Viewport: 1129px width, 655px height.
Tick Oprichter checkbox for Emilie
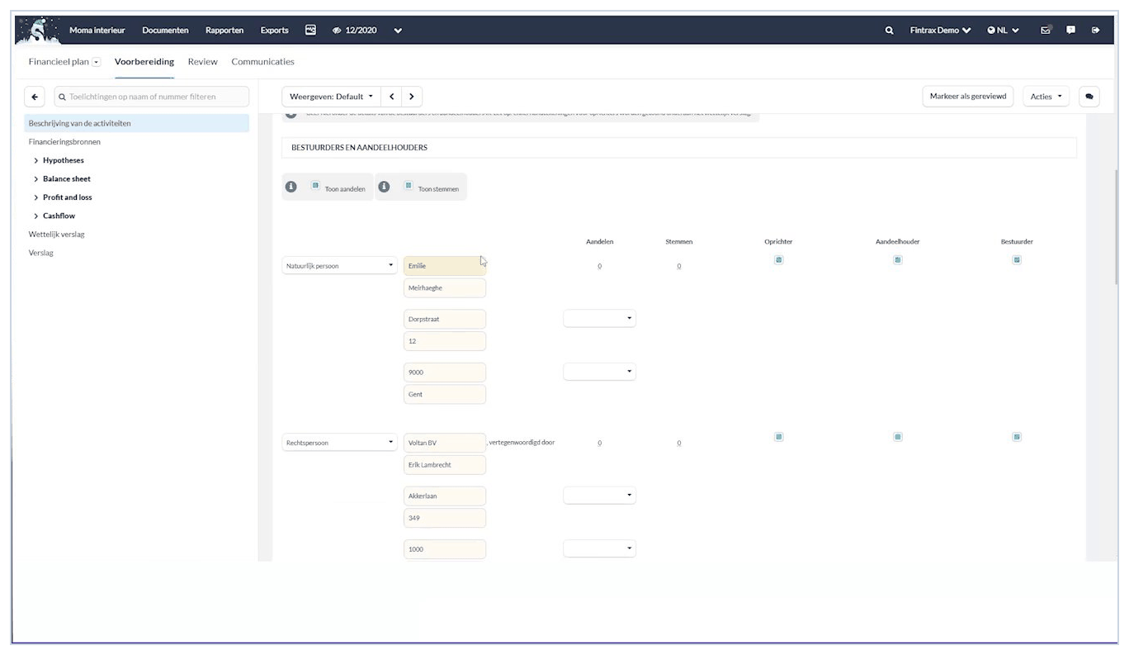tap(778, 259)
